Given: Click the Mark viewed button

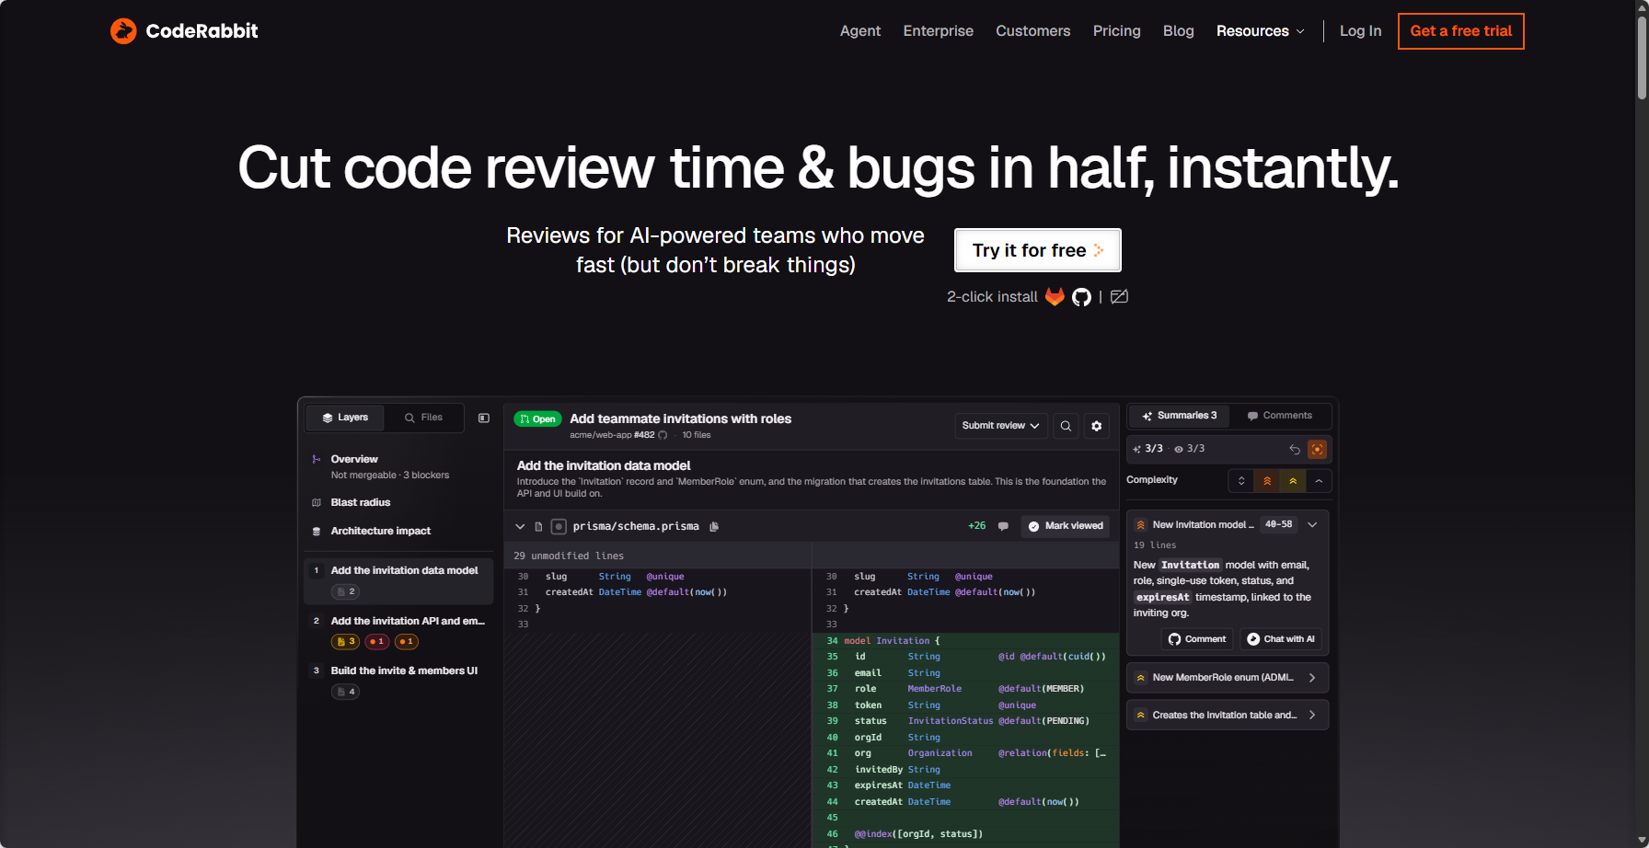Looking at the screenshot, I should click(1066, 526).
